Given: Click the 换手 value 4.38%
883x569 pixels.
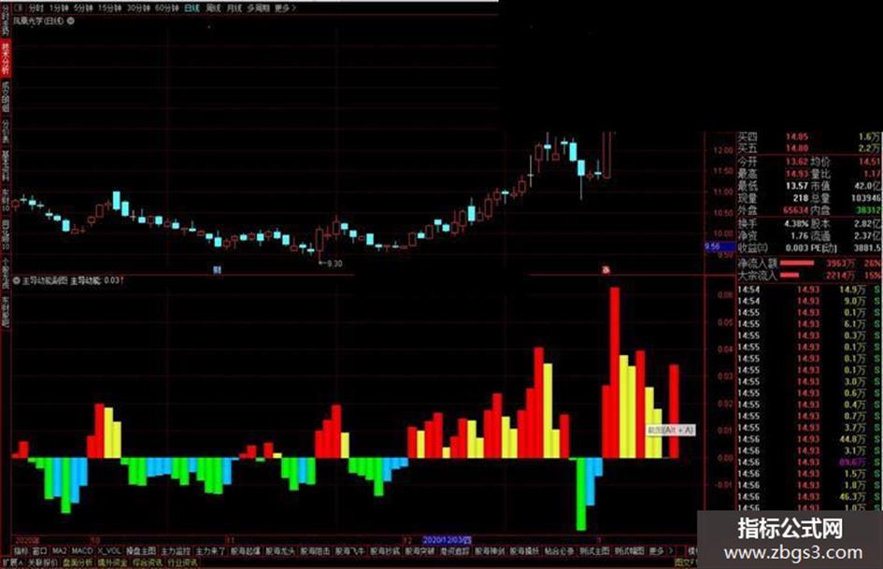Looking at the screenshot, I should point(796,223).
